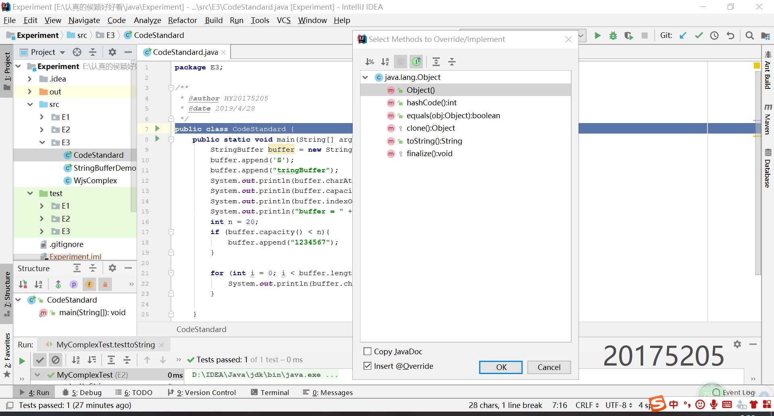Open the Analyze menu
This screenshot has width=774, height=416.
(148, 20)
